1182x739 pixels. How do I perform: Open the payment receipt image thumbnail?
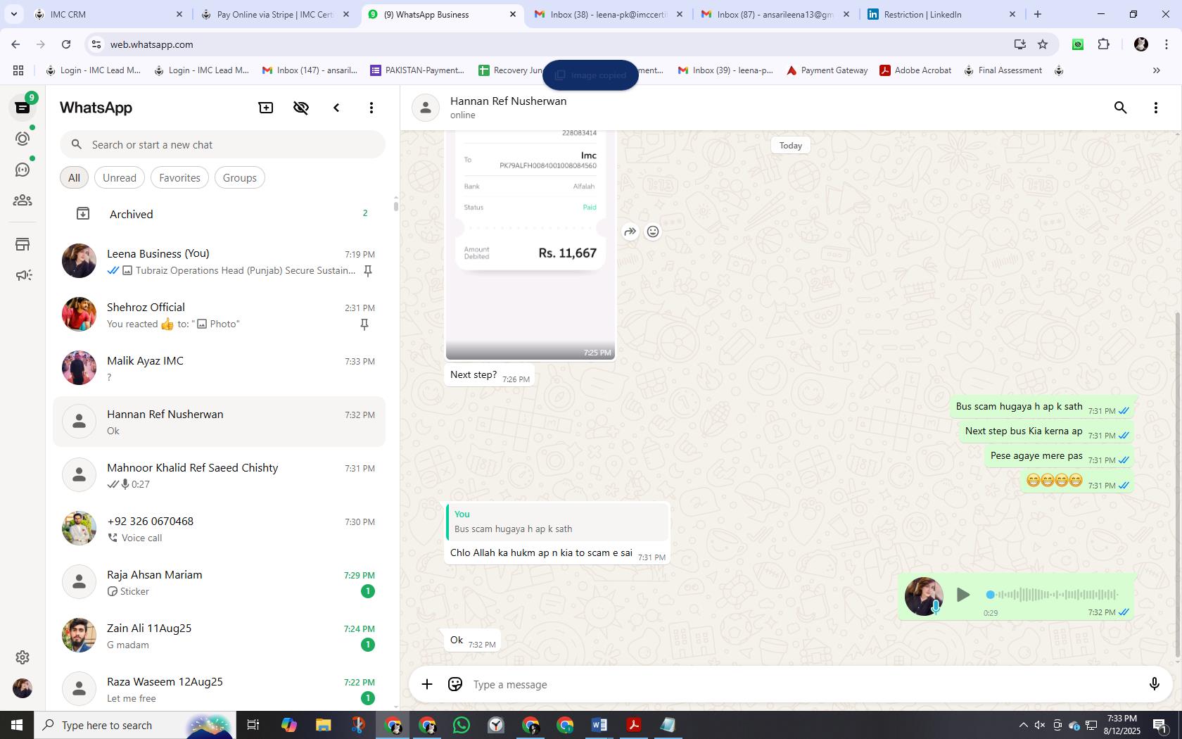[530, 245]
